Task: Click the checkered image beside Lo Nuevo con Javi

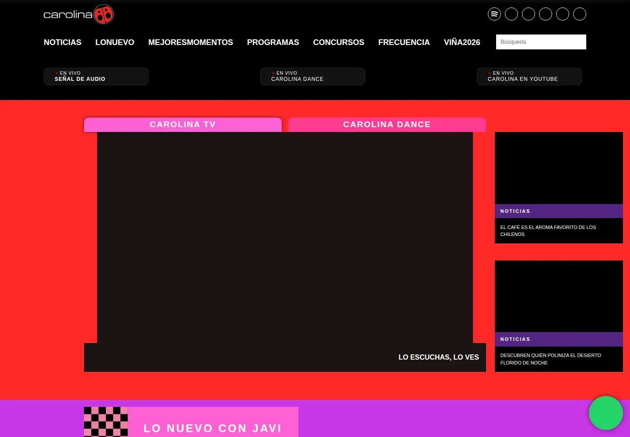Action: coord(106,422)
